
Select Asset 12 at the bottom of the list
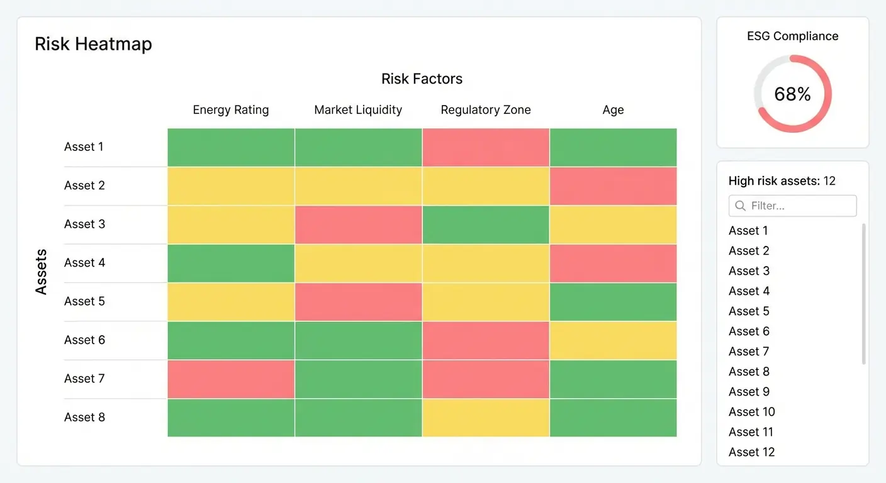pos(751,452)
